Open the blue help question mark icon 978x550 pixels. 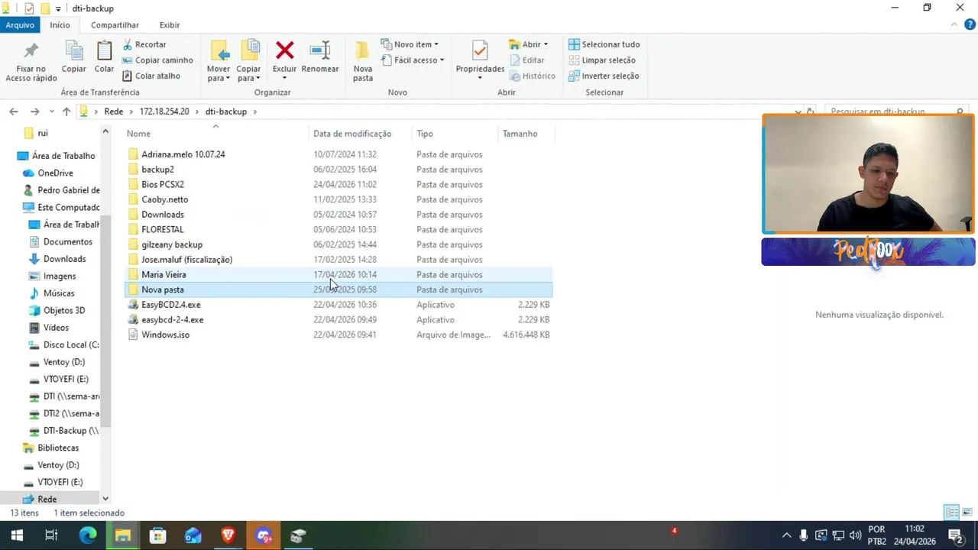(x=970, y=25)
